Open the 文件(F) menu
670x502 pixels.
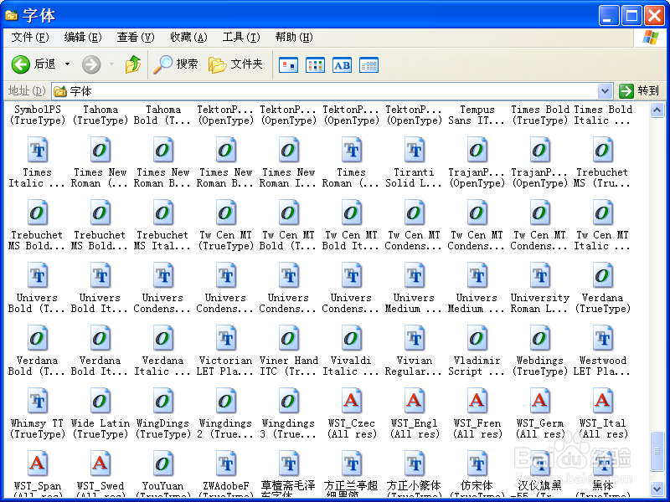[30, 38]
